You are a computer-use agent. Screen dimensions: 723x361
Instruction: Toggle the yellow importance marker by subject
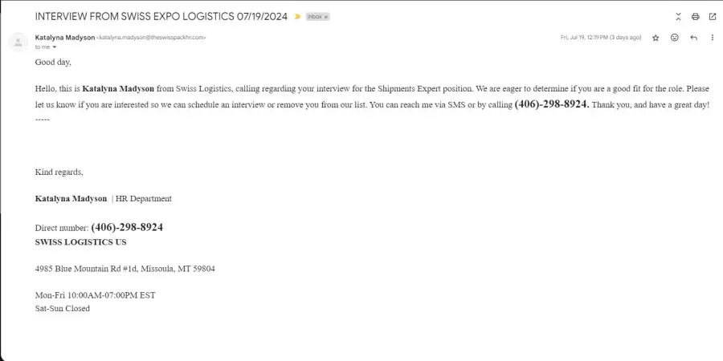point(297,17)
